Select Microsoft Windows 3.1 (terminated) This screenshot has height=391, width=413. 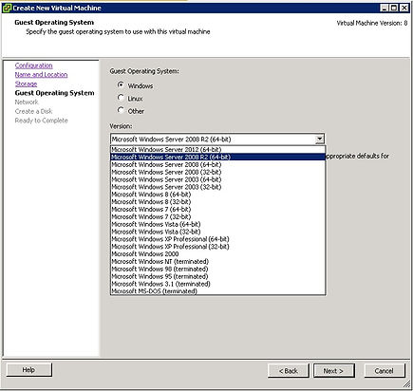[x=217, y=284]
